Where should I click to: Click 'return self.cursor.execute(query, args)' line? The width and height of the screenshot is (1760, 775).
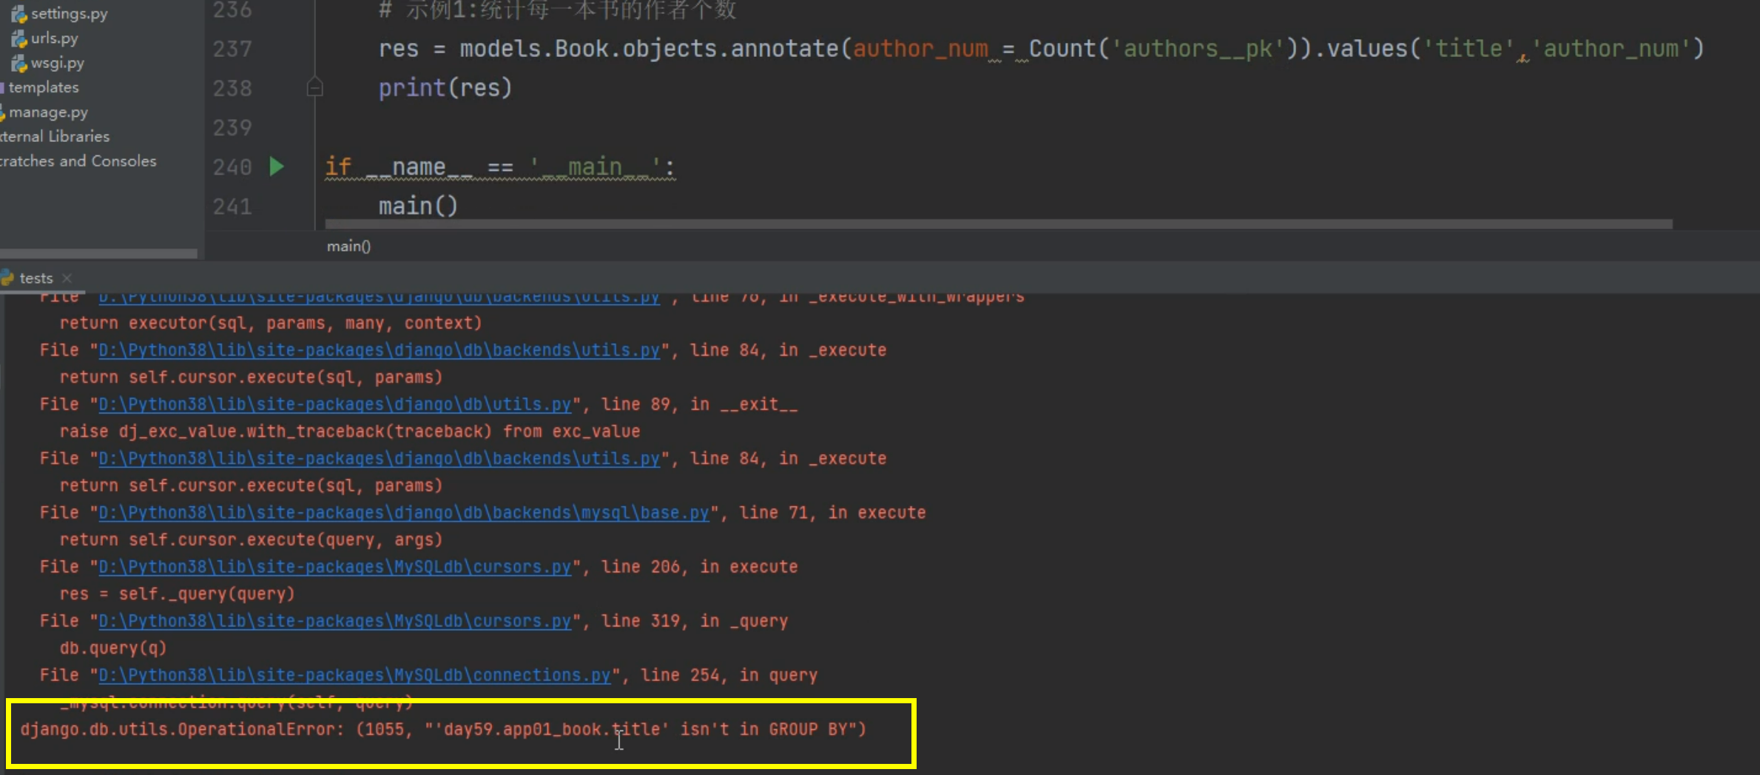click(251, 540)
